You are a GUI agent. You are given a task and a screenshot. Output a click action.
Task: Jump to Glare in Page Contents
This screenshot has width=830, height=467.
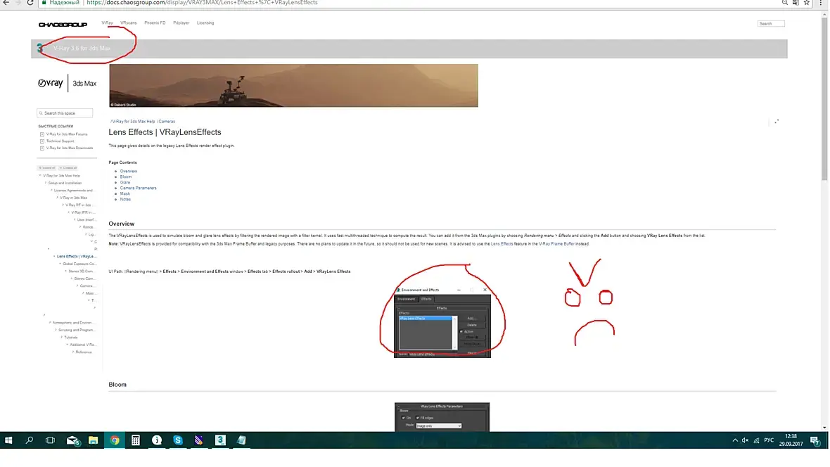(x=125, y=182)
